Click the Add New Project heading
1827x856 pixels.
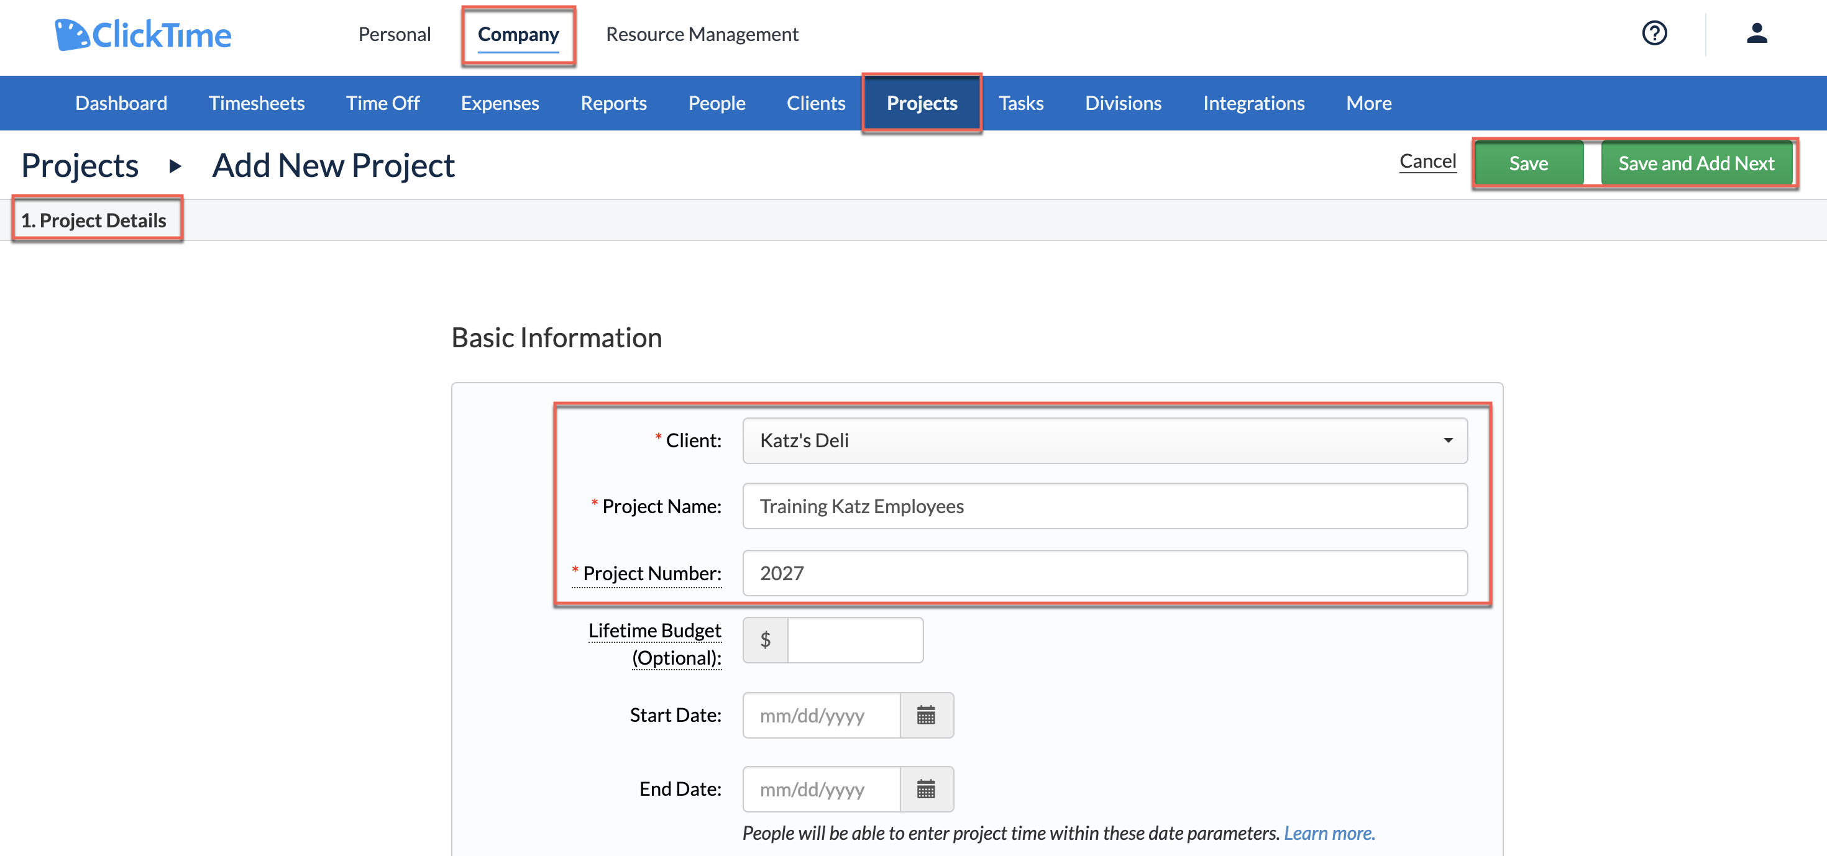pos(333,166)
